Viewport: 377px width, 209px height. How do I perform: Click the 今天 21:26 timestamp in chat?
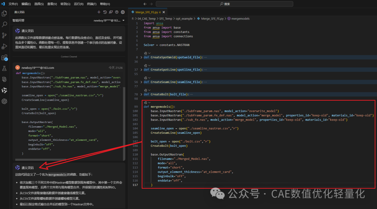pyautogui.click(x=116, y=68)
